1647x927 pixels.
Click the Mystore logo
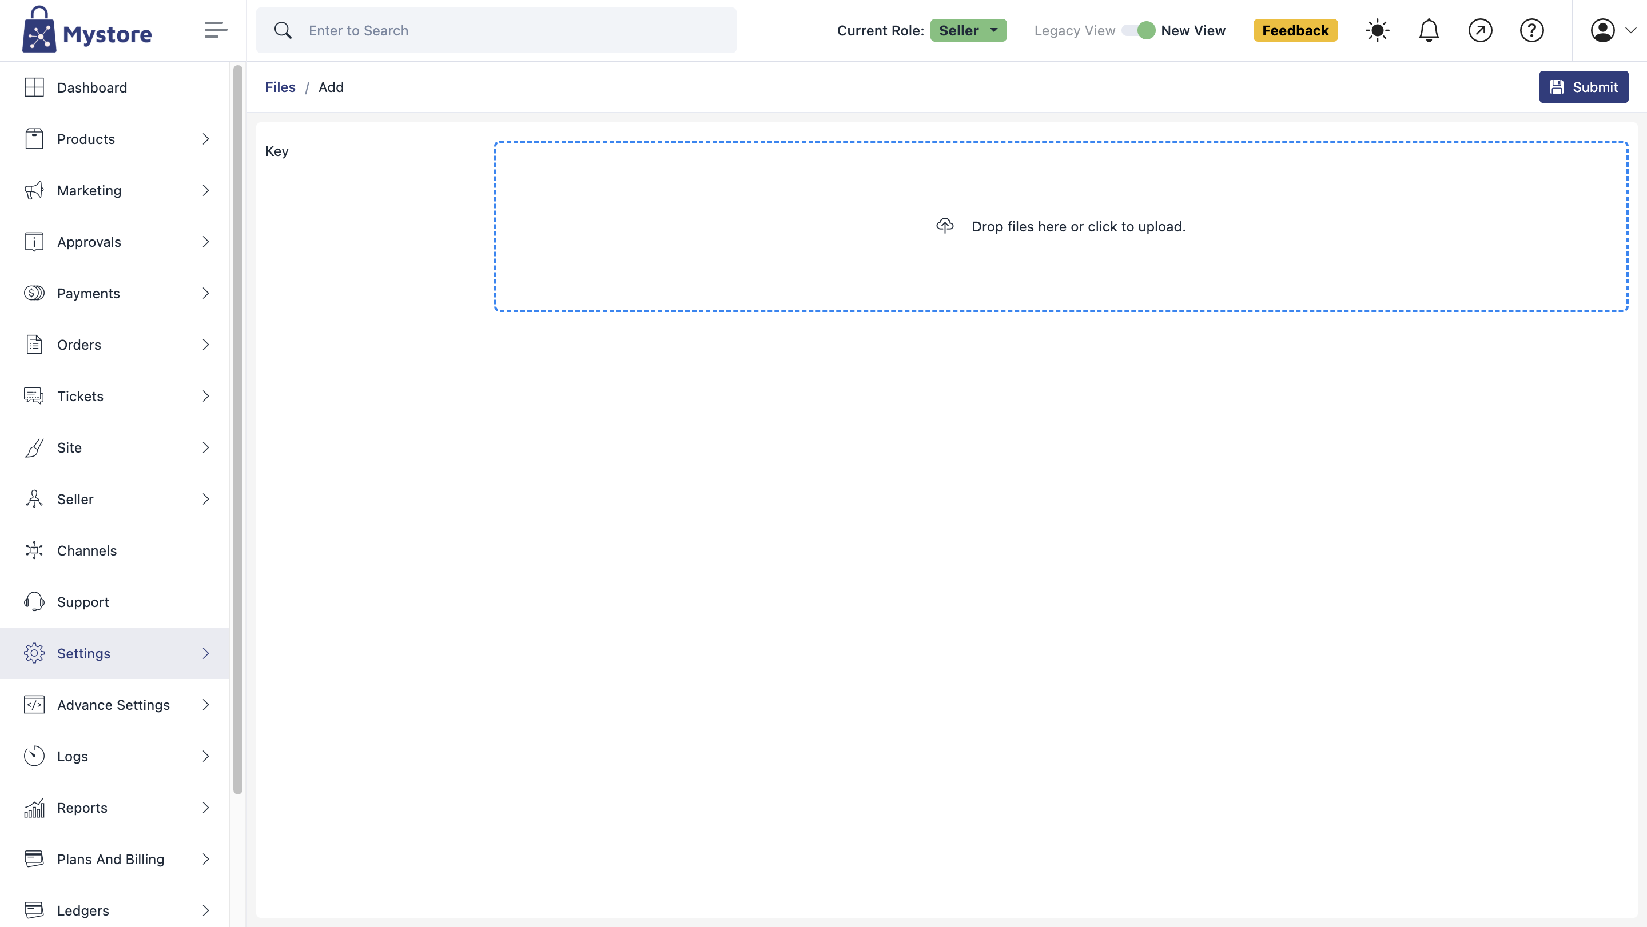(87, 30)
